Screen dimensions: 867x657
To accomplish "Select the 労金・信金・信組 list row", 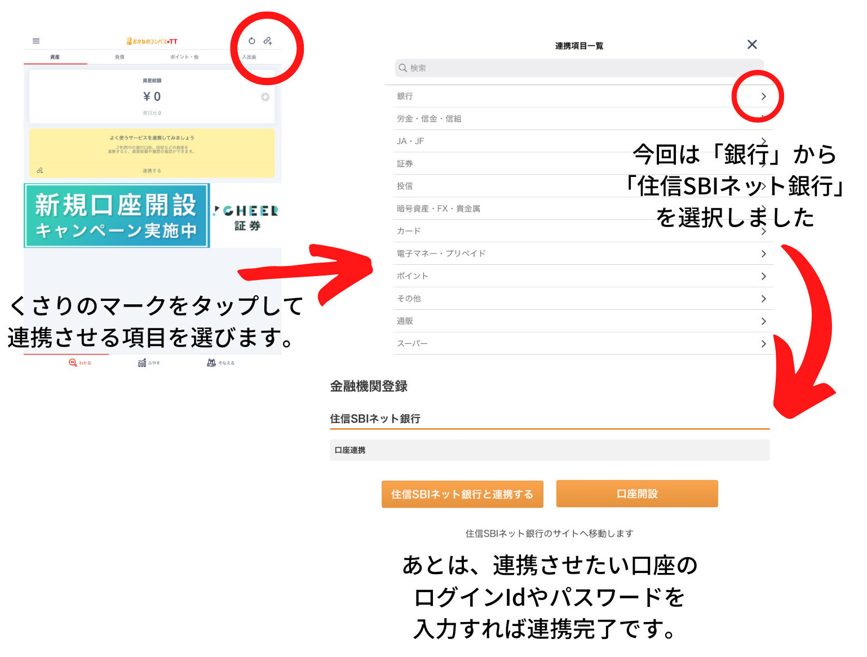I will 583,118.
